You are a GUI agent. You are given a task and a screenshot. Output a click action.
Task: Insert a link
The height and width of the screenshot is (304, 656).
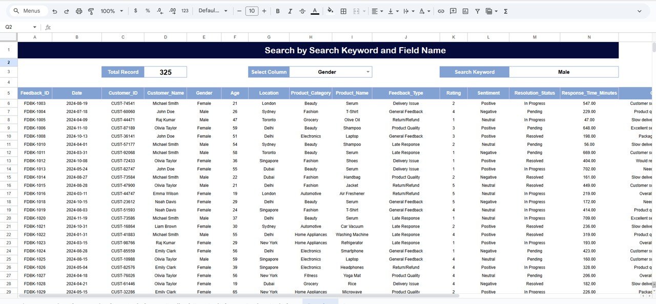(x=441, y=11)
